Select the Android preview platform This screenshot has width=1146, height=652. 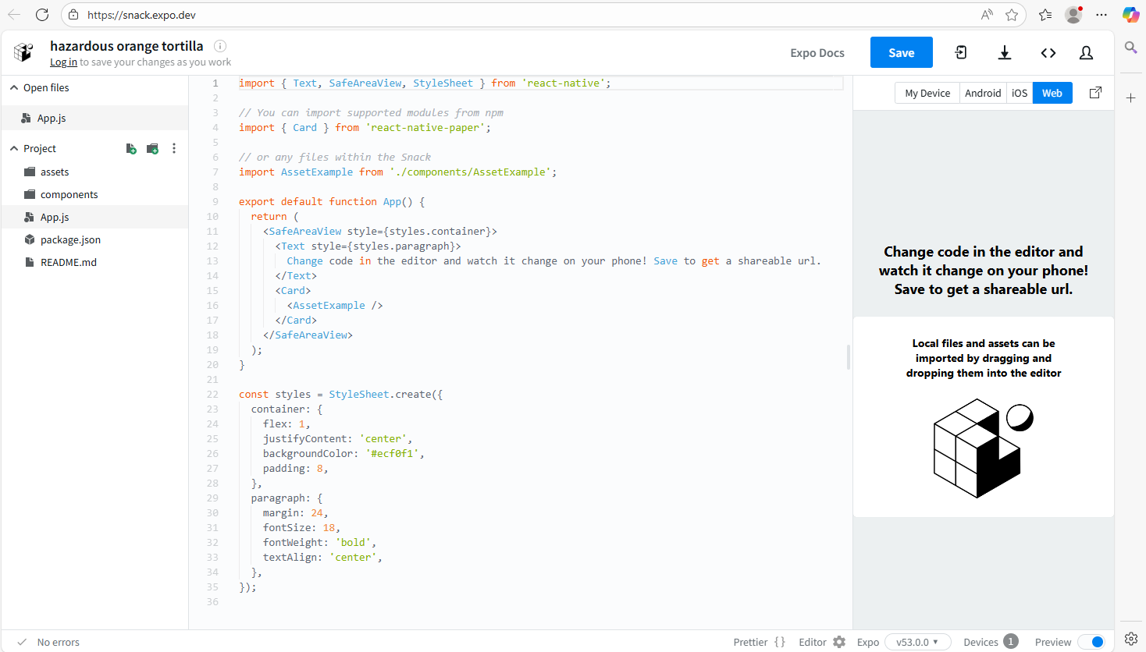pyautogui.click(x=982, y=93)
